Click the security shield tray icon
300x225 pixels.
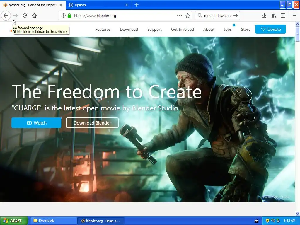click(x=267, y=221)
